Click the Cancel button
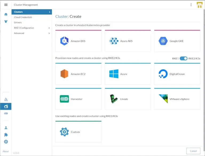The image size is (205, 156). pyautogui.click(x=193, y=151)
